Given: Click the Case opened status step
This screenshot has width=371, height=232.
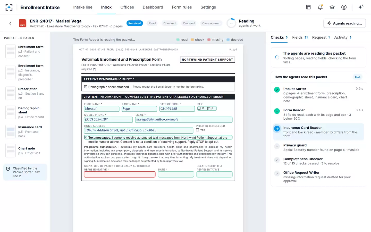Looking at the screenshot, I should pyautogui.click(x=211, y=23).
